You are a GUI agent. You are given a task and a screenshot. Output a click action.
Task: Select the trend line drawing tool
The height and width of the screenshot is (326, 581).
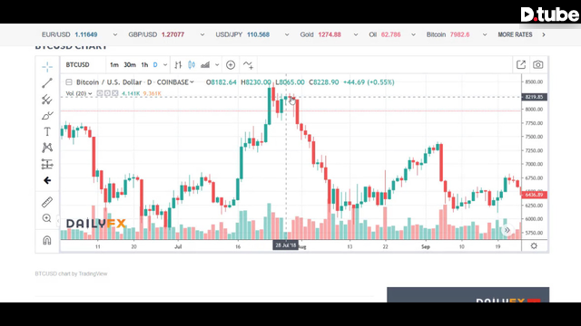pyautogui.click(x=47, y=82)
